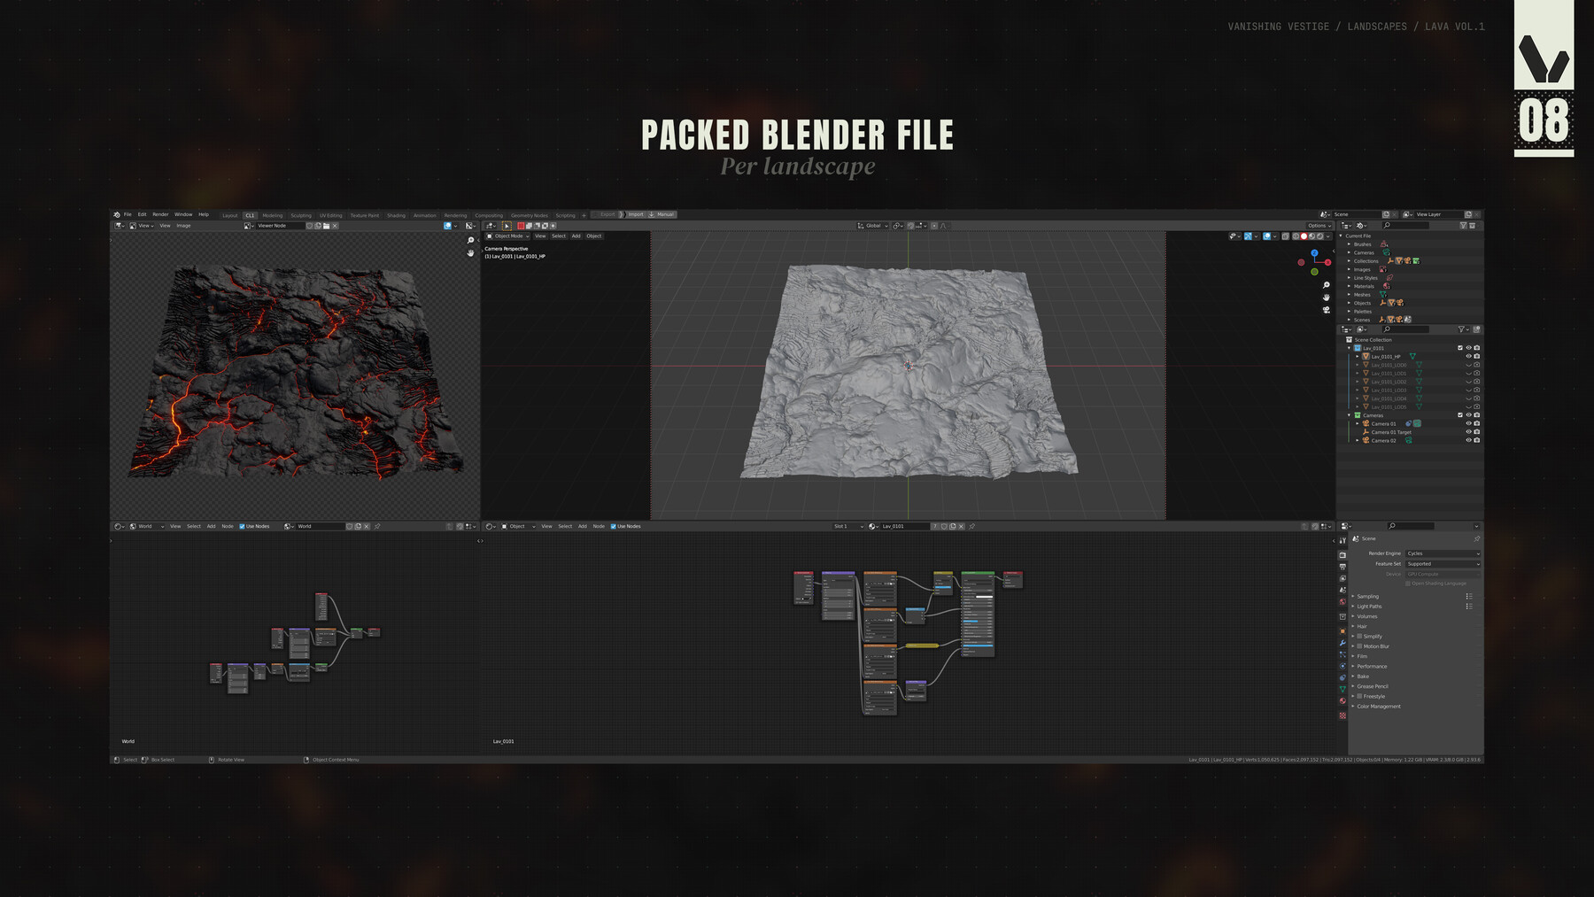Enable the Open Shading Language checkbox
The image size is (1594, 897).
click(x=1408, y=583)
